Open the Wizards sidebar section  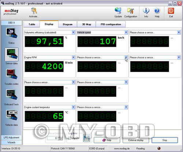tap(11, 142)
